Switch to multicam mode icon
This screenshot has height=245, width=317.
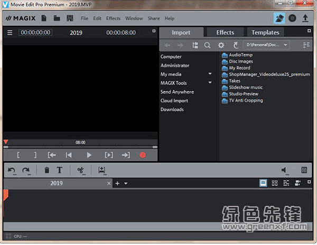[297, 183]
